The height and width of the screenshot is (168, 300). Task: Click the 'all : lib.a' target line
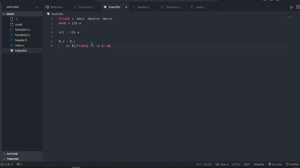click(69, 32)
